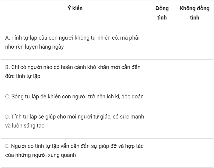Select the 'Không đồng tình' cell for statement D
The width and height of the screenshot is (214, 168).
point(194,124)
